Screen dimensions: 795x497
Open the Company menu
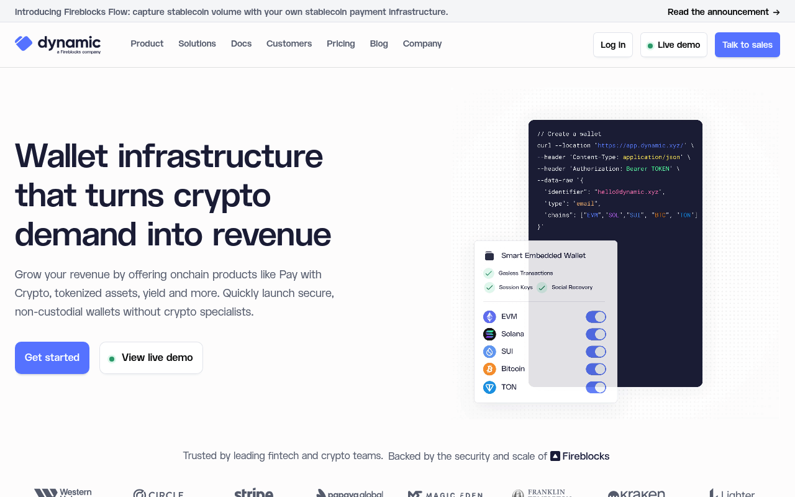tap(422, 43)
